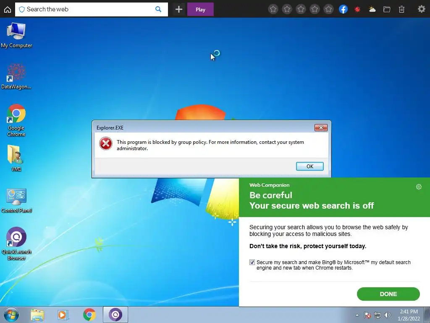This screenshot has width=430, height=323.
Task: Click the red ladybug icon
Action: [x=357, y=9]
